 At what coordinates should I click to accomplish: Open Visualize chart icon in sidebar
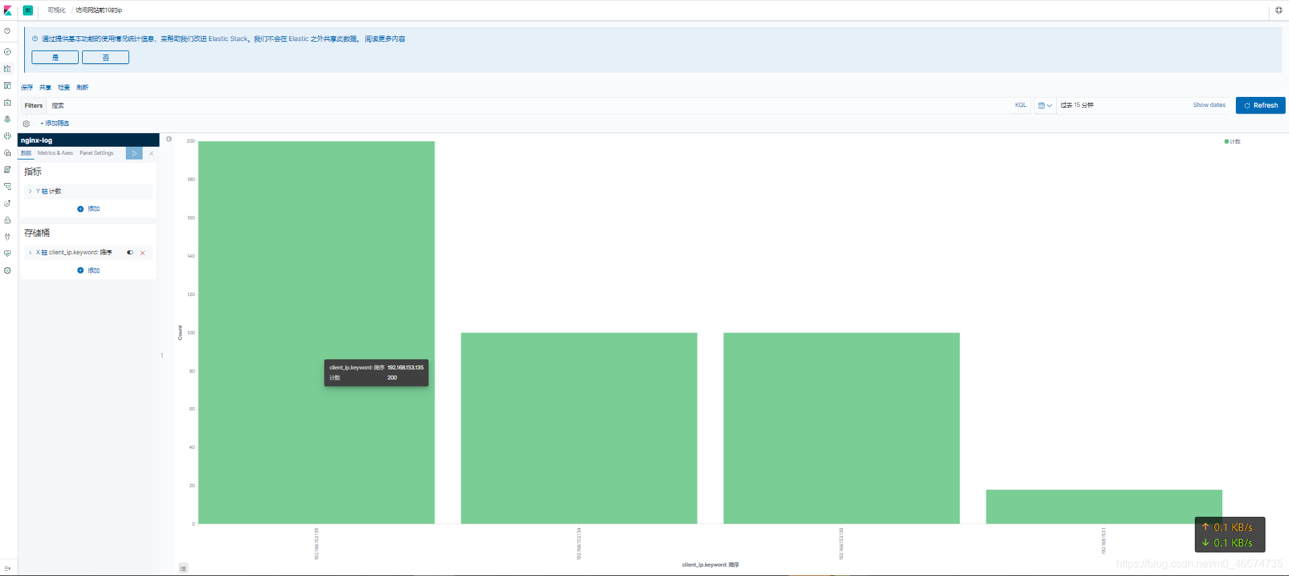tap(7, 69)
